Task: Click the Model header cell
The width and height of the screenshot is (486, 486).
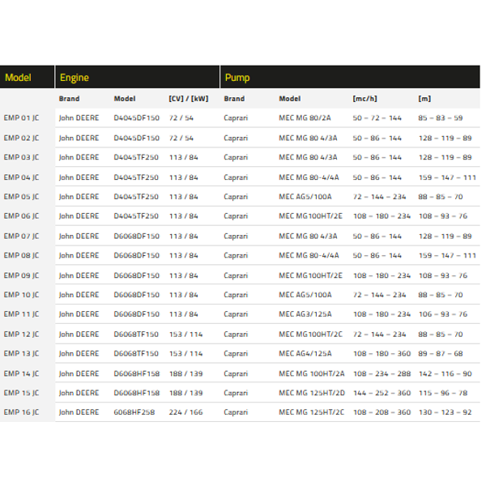Action: pos(27,77)
